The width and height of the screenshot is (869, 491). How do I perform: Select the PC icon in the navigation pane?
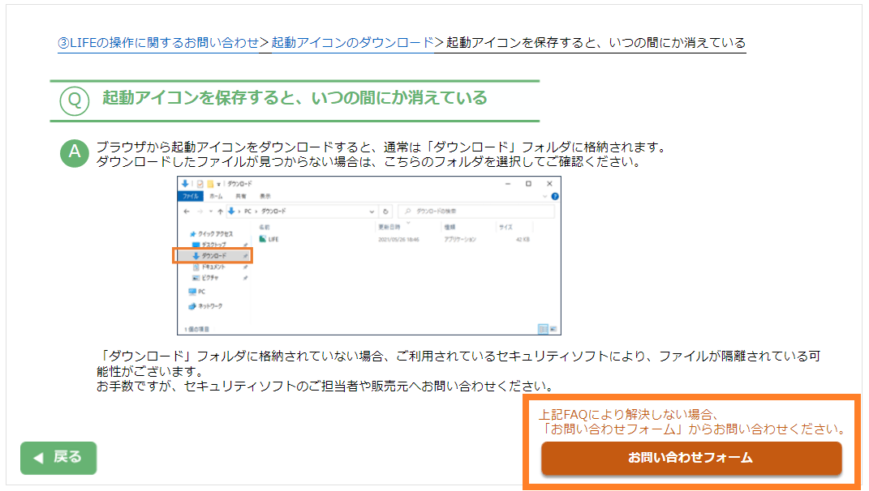point(193,291)
